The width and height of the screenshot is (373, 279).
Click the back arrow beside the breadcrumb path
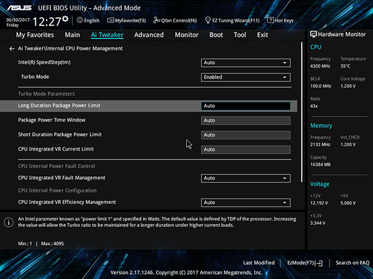[12, 48]
